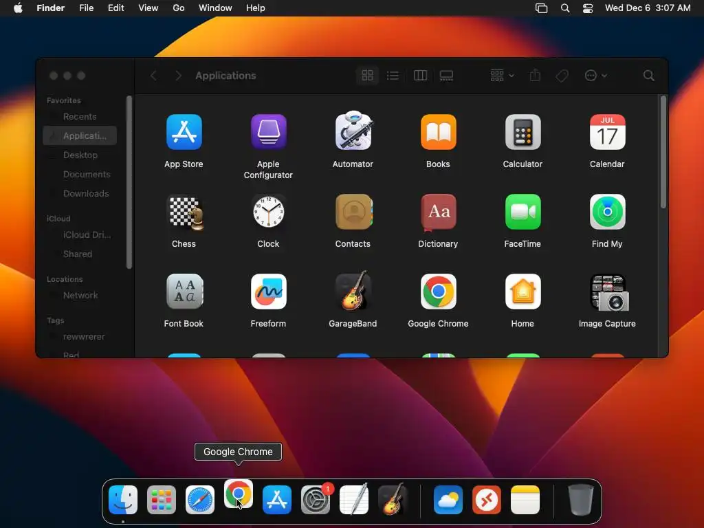The image size is (704, 528).
Task: Go forward with the right chevron
Action: (x=178, y=76)
